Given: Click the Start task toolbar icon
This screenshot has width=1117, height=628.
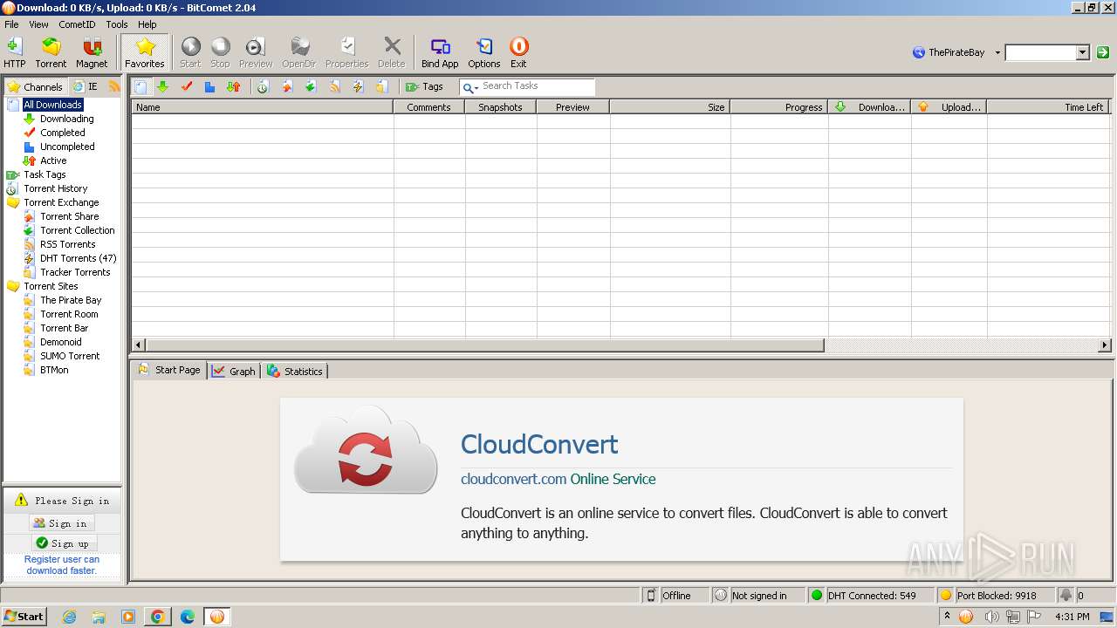Looking at the screenshot, I should pos(190,52).
